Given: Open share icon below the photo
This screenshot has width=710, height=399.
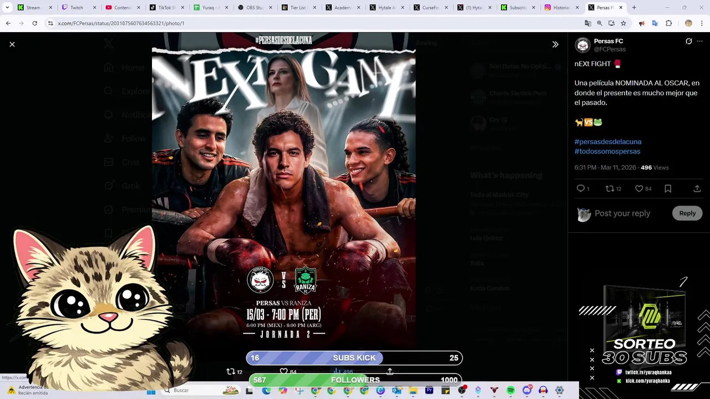Looking at the screenshot, I should coord(390,371).
